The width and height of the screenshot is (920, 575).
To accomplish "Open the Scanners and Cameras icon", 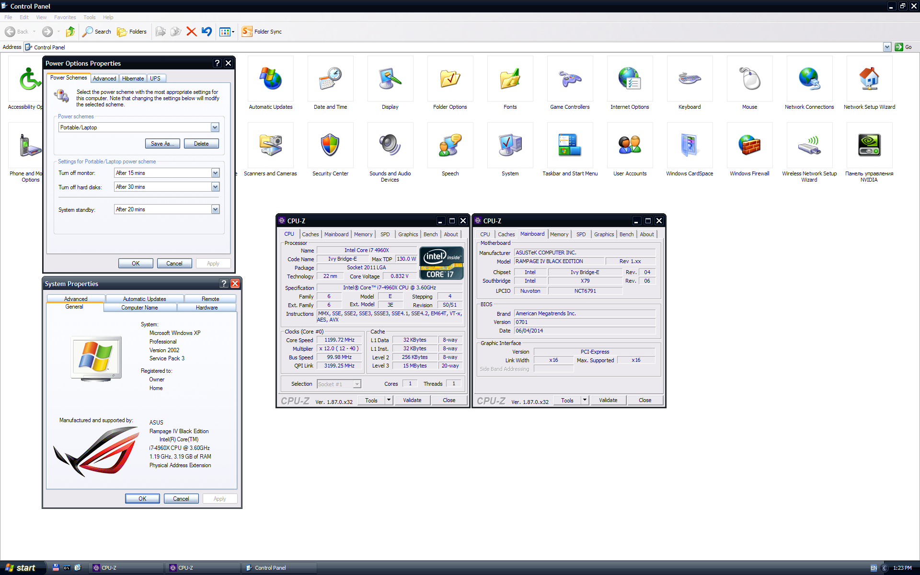I will coord(270,146).
